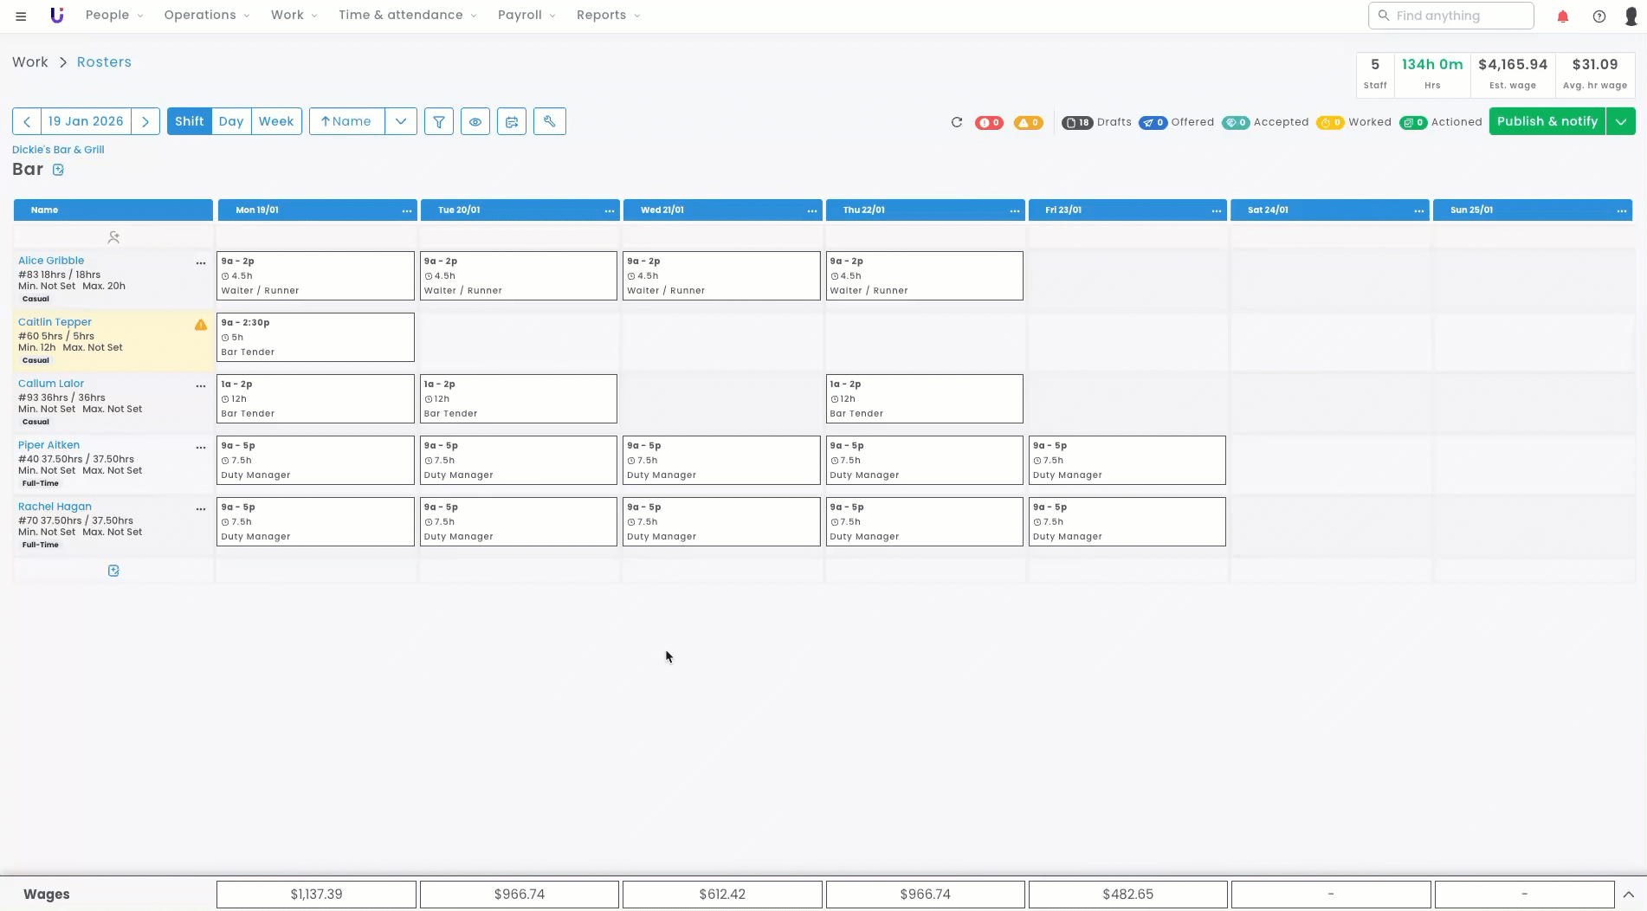Click the Publish & notify button

1547,121
